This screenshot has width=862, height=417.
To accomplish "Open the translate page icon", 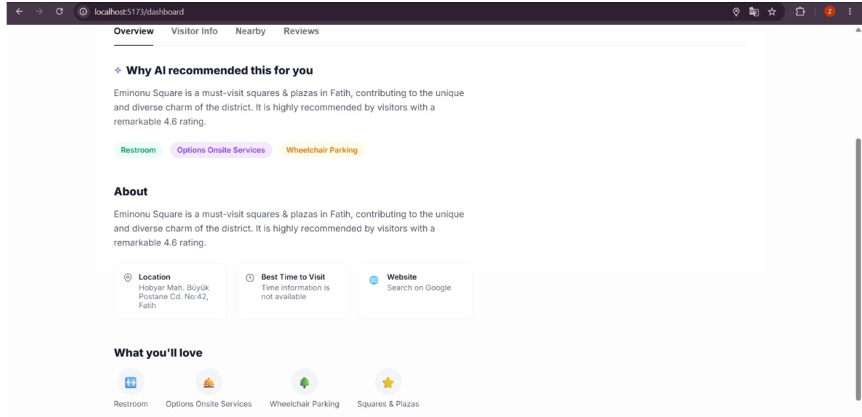I will pos(754,12).
